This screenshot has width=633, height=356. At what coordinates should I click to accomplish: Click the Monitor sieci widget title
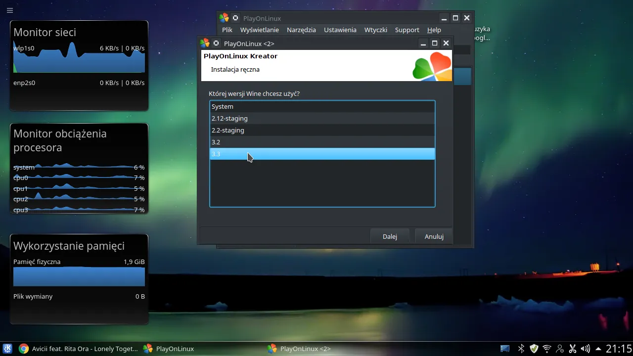(45, 32)
